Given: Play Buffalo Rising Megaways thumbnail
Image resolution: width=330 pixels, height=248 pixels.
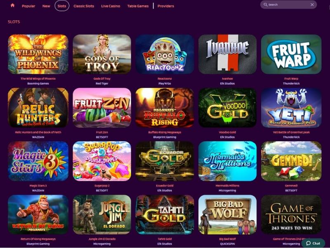Looking at the screenshot, I should 165,108.
